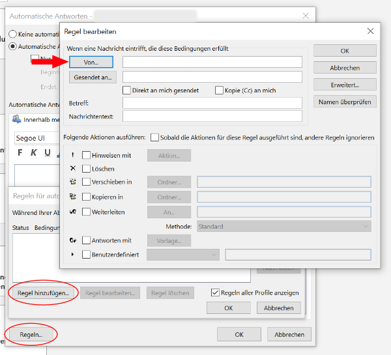Click into the Betreff text field
This screenshot has height=355, width=391.
212,103
